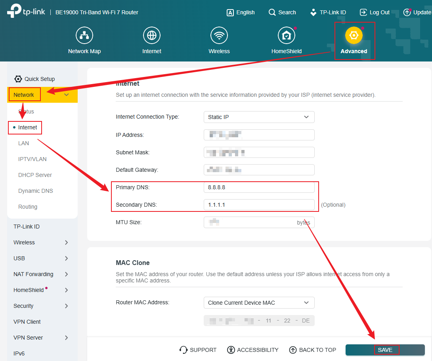432x361 pixels.
Task: Click the BACK TO TOP link
Action: click(313, 350)
